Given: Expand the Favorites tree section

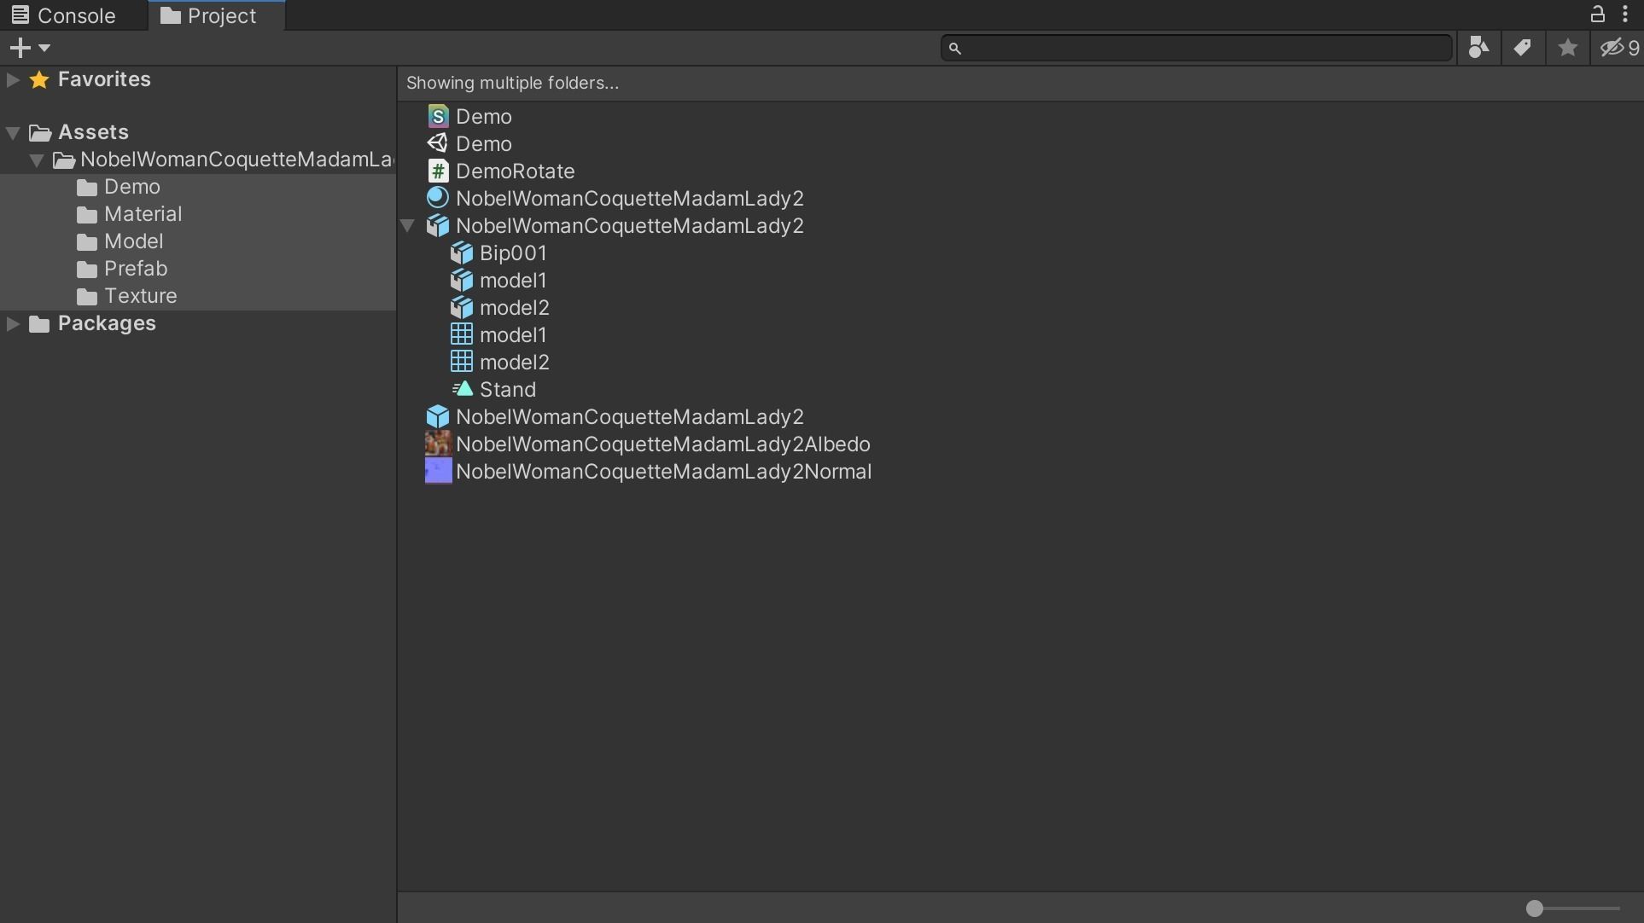Looking at the screenshot, I should click(13, 79).
